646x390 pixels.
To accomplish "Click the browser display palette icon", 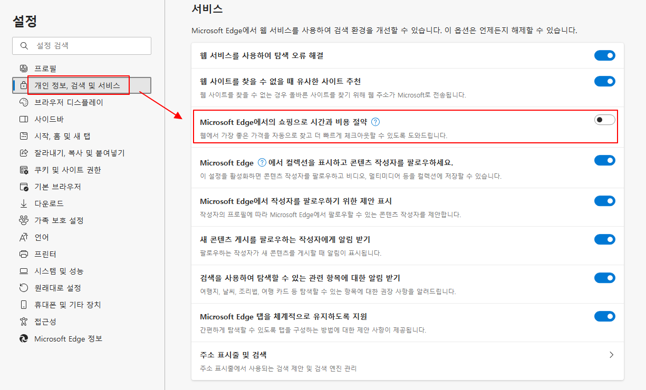I will 23,102.
